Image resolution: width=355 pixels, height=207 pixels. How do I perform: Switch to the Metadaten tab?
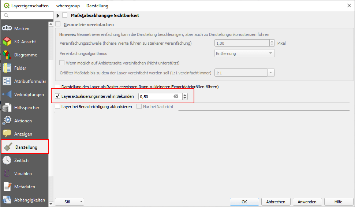[24, 187]
